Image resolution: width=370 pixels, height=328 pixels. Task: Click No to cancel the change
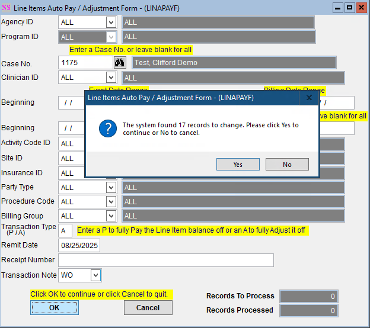287,164
